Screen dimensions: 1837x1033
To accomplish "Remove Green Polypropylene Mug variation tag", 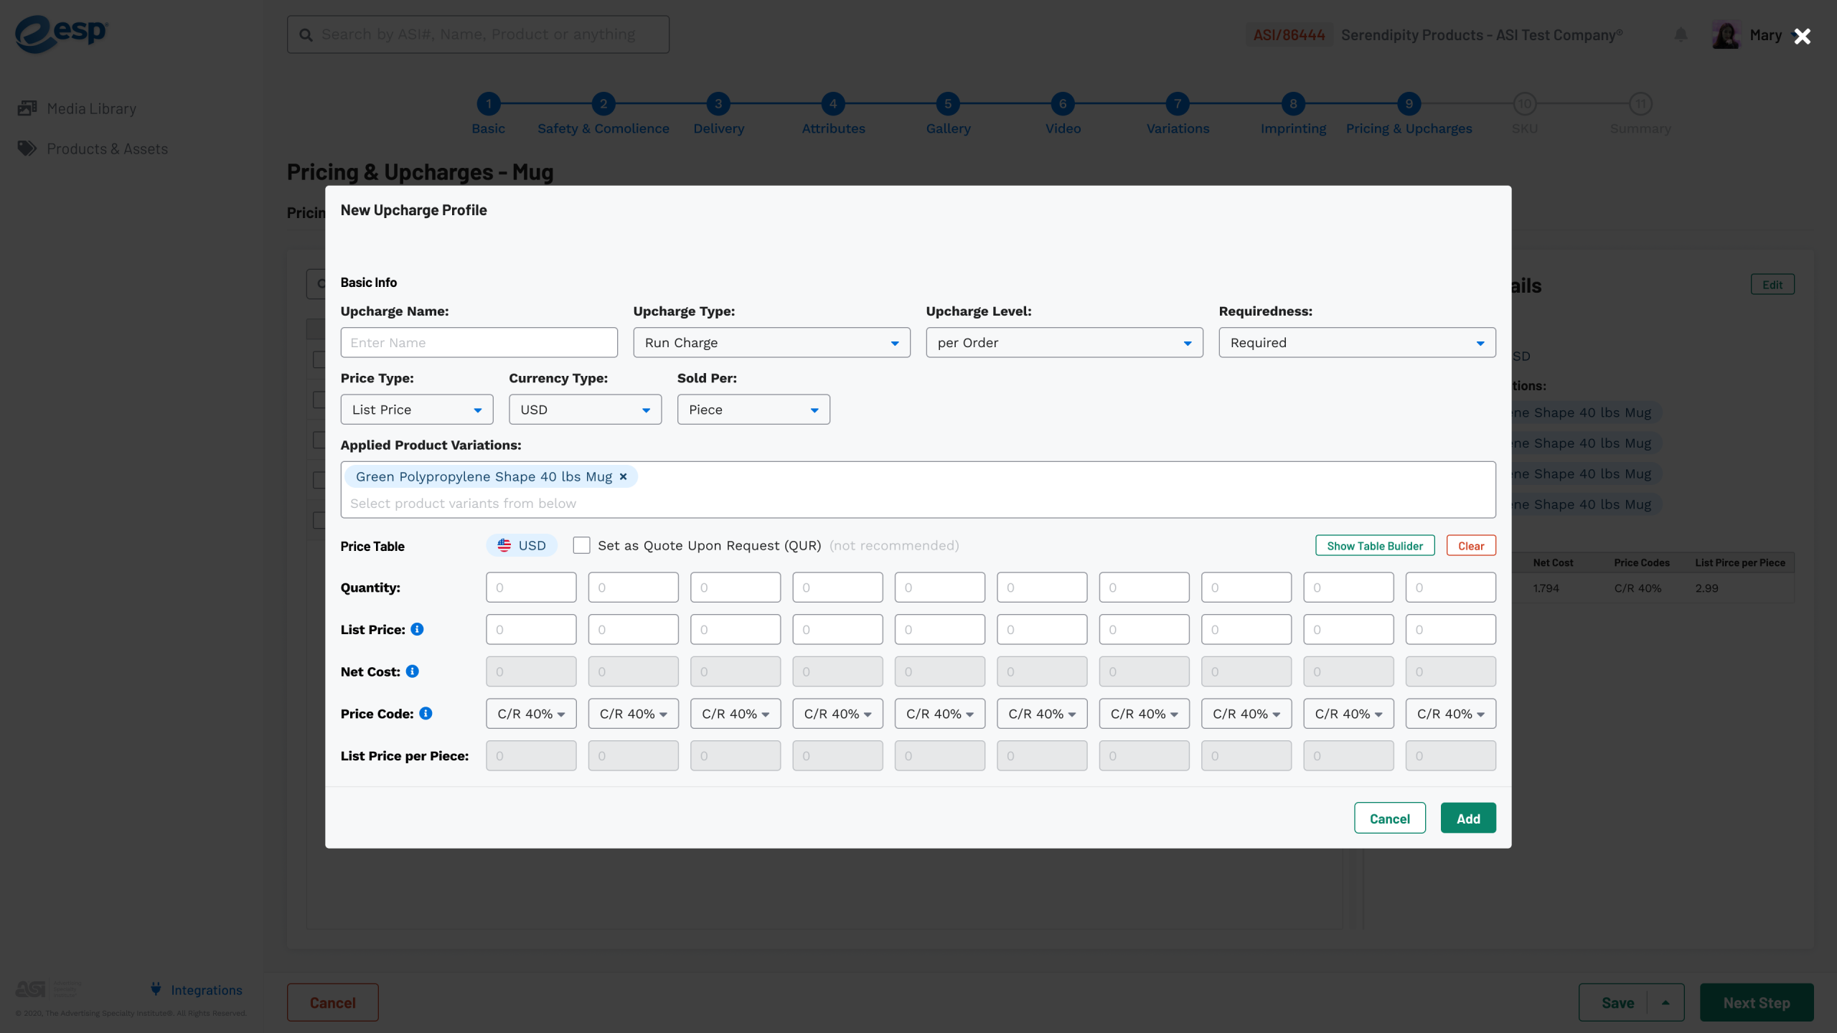I will click(x=623, y=476).
